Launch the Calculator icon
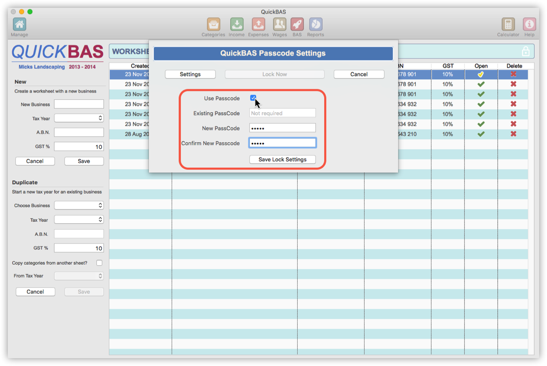Viewport: 547px width, 366px height. click(x=508, y=25)
